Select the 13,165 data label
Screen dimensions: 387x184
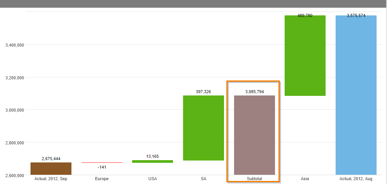tap(153, 156)
